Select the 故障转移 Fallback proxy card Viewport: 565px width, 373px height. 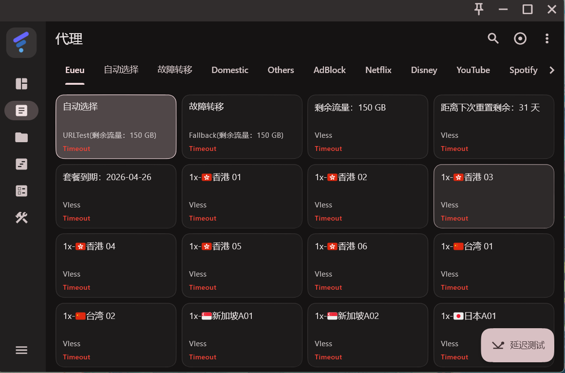(x=242, y=127)
